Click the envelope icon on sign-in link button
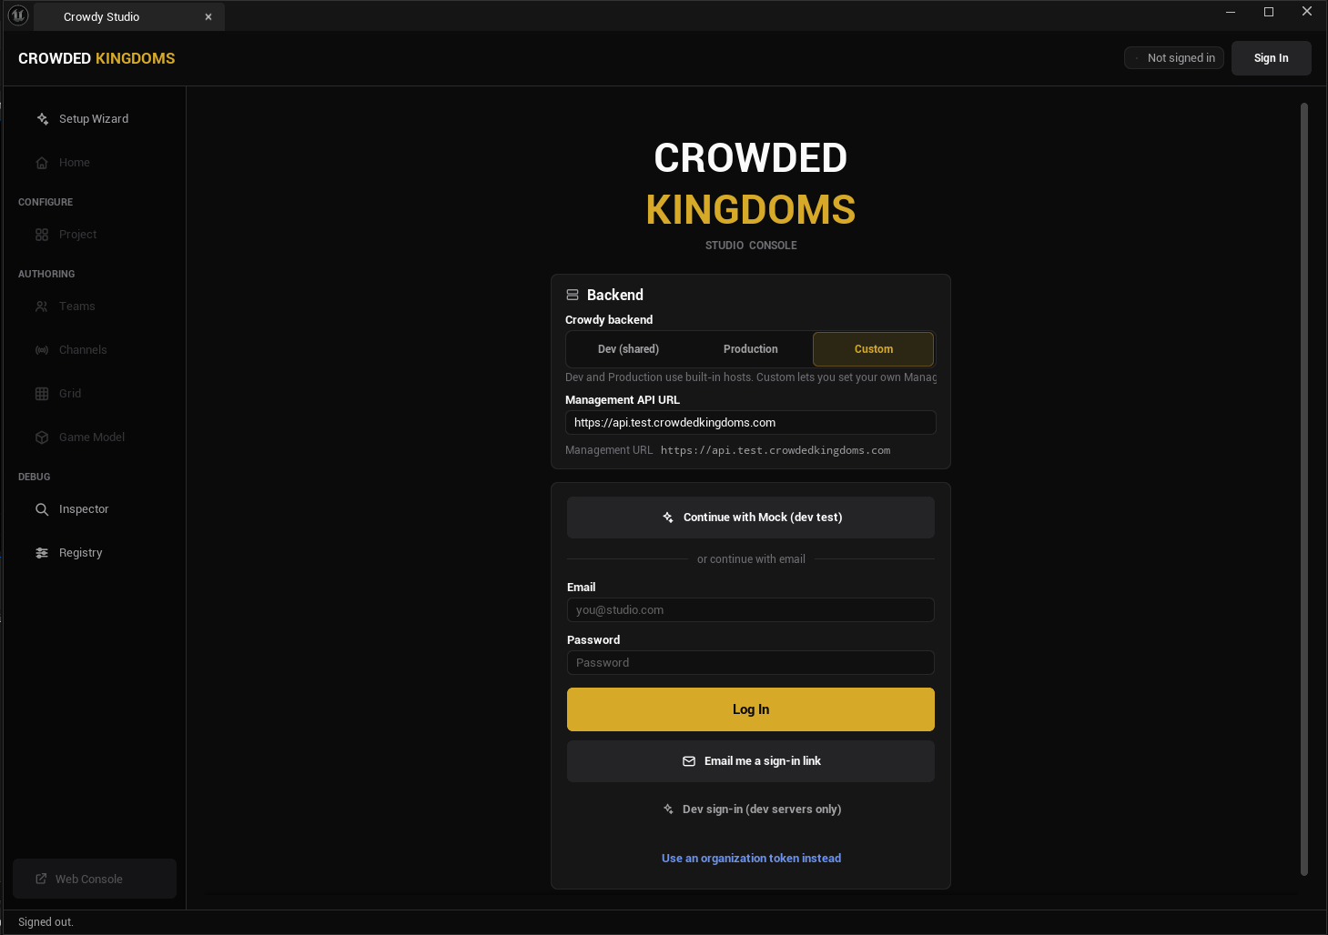Screen dimensions: 1328x935 tap(689, 761)
